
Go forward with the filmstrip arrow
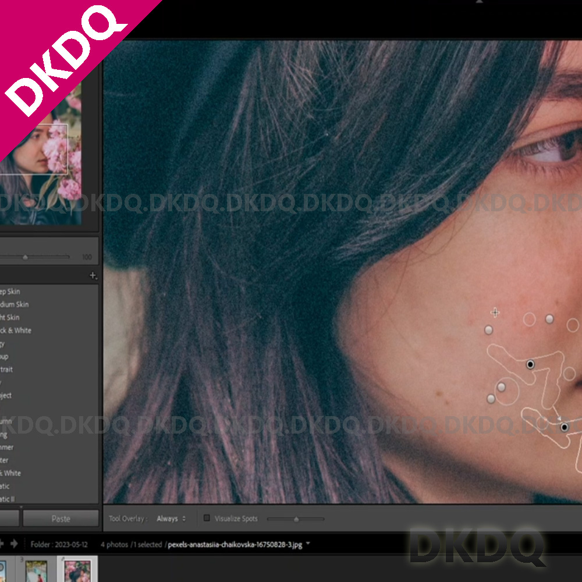pos(14,544)
